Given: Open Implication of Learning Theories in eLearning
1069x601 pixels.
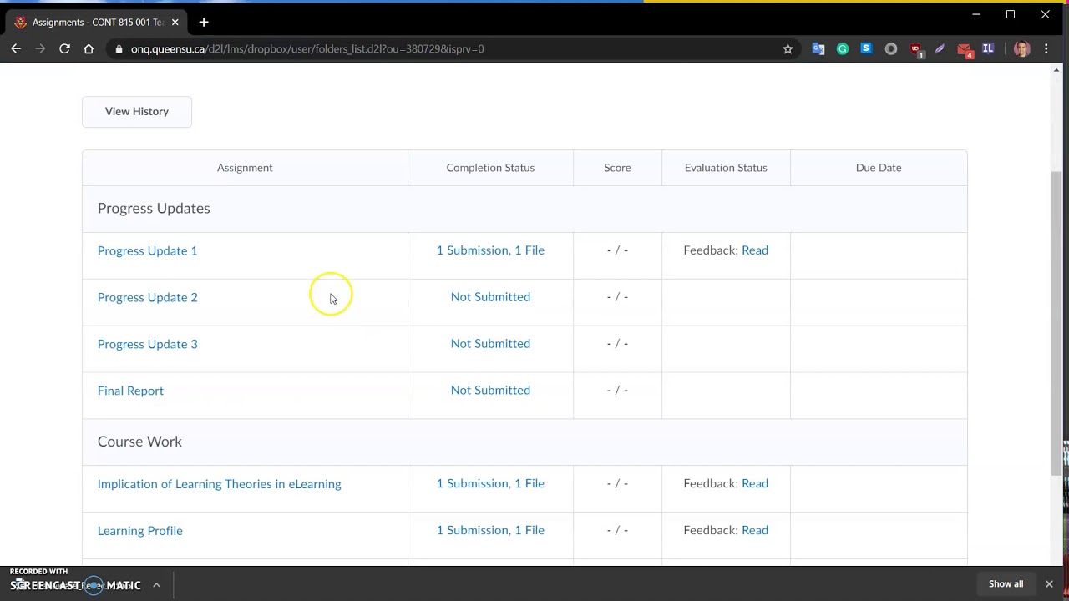Looking at the screenshot, I should coord(219,484).
